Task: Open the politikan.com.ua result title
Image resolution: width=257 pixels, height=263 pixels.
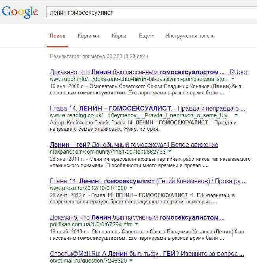Action: coord(137,218)
